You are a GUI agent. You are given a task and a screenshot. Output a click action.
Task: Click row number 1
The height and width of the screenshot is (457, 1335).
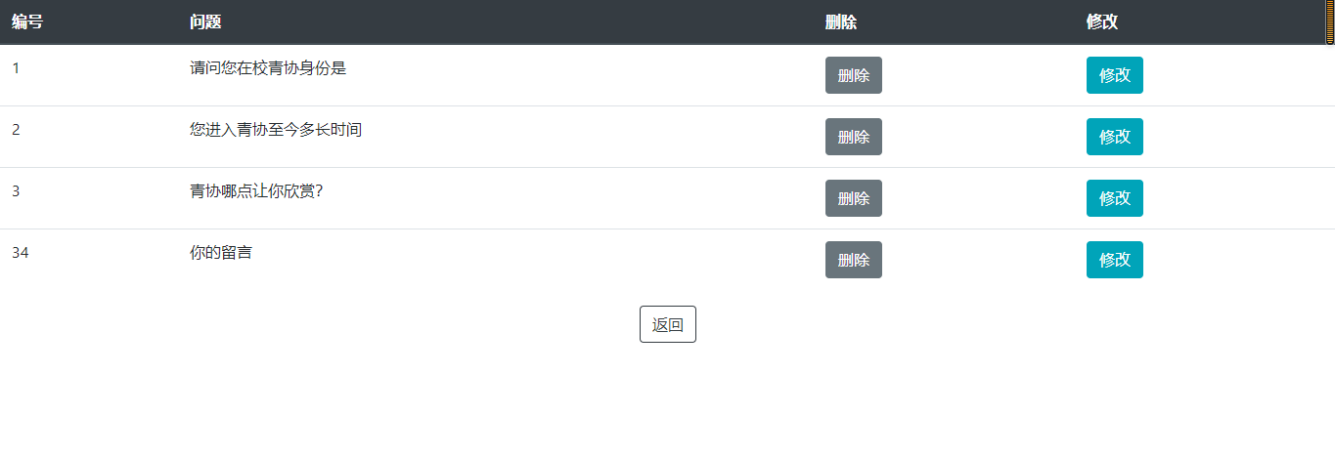pyautogui.click(x=16, y=68)
